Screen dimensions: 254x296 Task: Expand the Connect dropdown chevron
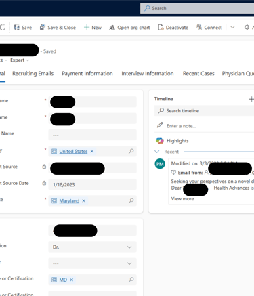coord(232,27)
